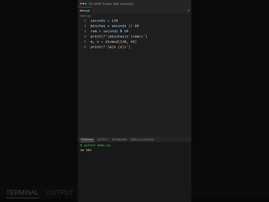Select the demo.py editor tab
Image resolution: width=269 pixels, height=202 pixels.
click(x=85, y=11)
